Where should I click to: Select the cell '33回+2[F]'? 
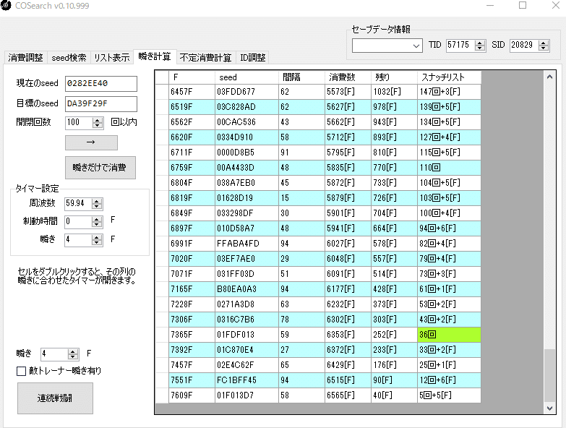click(x=449, y=350)
